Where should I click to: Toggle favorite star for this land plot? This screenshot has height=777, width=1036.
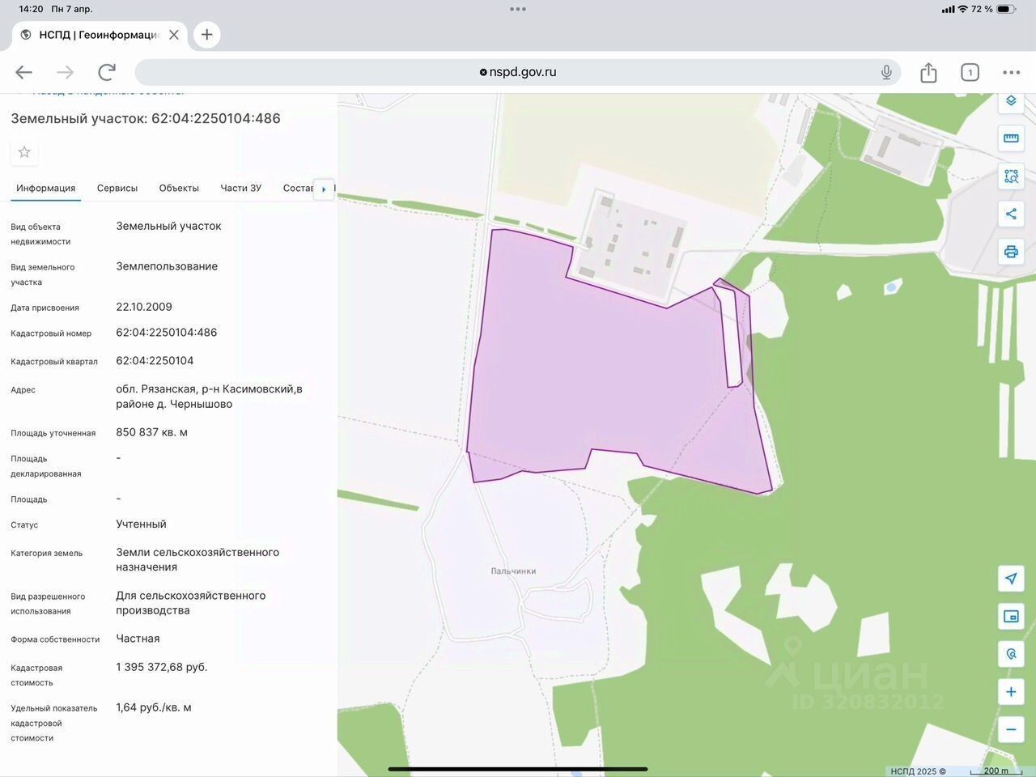pos(24,152)
